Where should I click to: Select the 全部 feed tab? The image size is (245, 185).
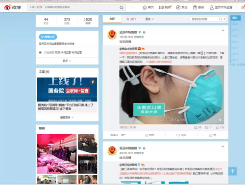pos(112,19)
